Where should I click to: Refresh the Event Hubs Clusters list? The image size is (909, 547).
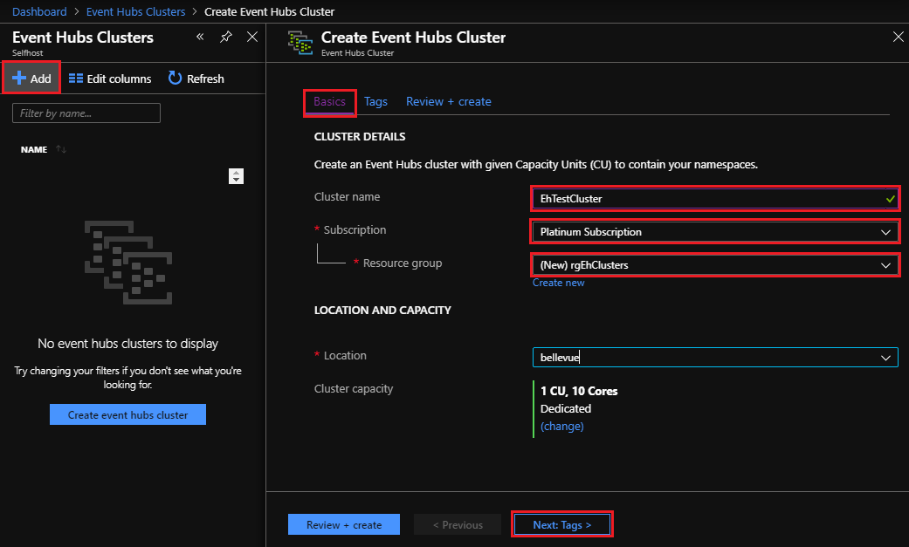[x=195, y=78]
